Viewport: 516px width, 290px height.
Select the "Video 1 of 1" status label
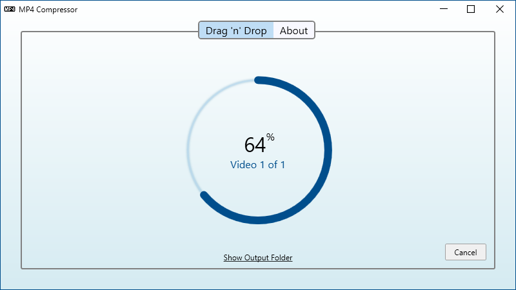point(257,165)
